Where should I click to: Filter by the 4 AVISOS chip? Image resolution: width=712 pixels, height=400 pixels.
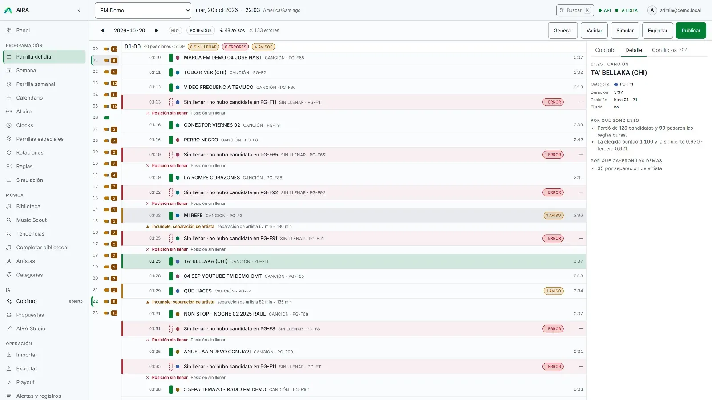click(263, 47)
